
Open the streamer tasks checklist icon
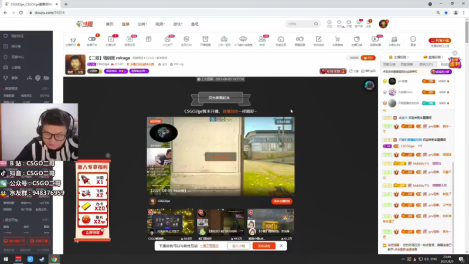[111, 39]
